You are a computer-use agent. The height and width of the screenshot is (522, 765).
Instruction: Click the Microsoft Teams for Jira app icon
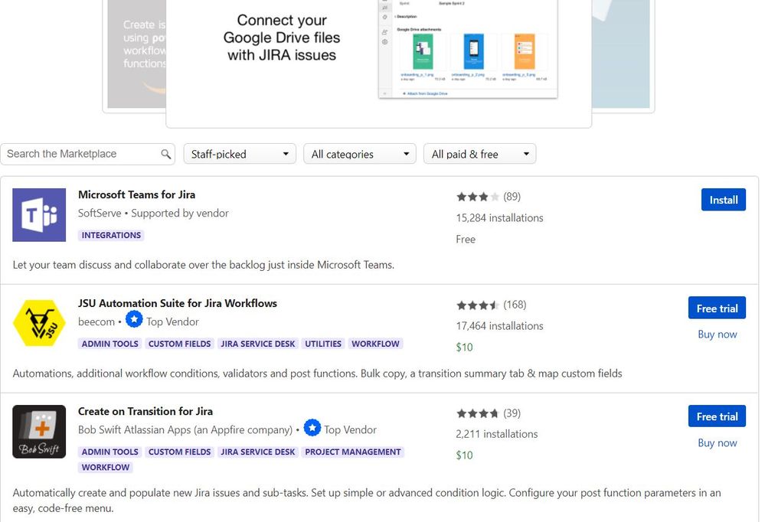pyautogui.click(x=39, y=214)
